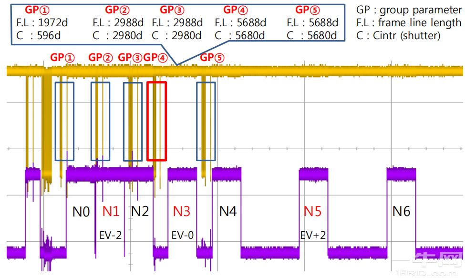Select the red N3 label
Image resolution: width=465 pixels, height=278 pixels.
[182, 211]
